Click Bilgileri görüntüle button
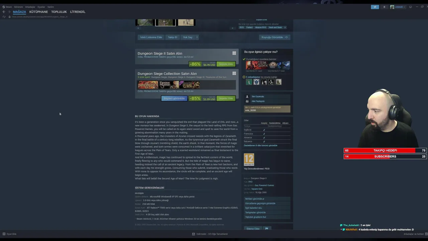Image resolution: width=428 pixels, height=241 pixels. coord(174,98)
